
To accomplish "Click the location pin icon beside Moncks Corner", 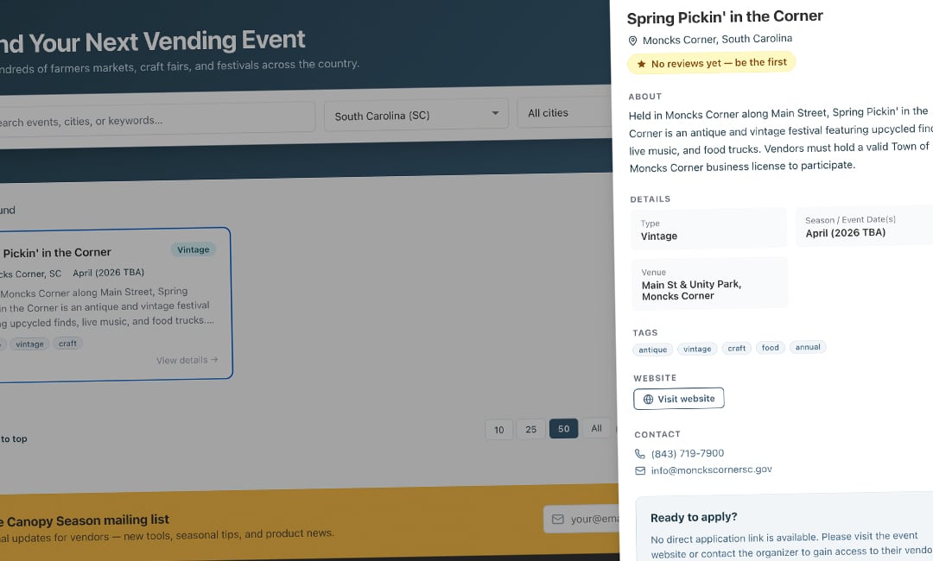I will click(x=632, y=41).
